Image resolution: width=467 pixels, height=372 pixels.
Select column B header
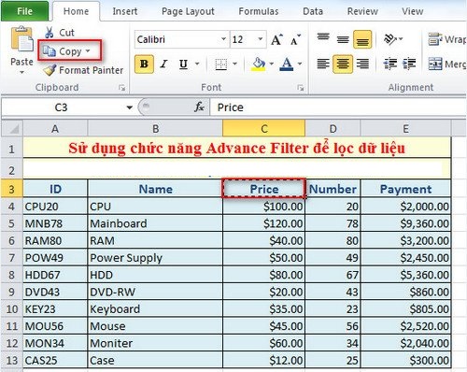[155, 128]
